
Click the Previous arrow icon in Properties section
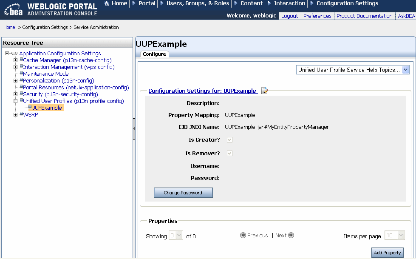pos(243,235)
